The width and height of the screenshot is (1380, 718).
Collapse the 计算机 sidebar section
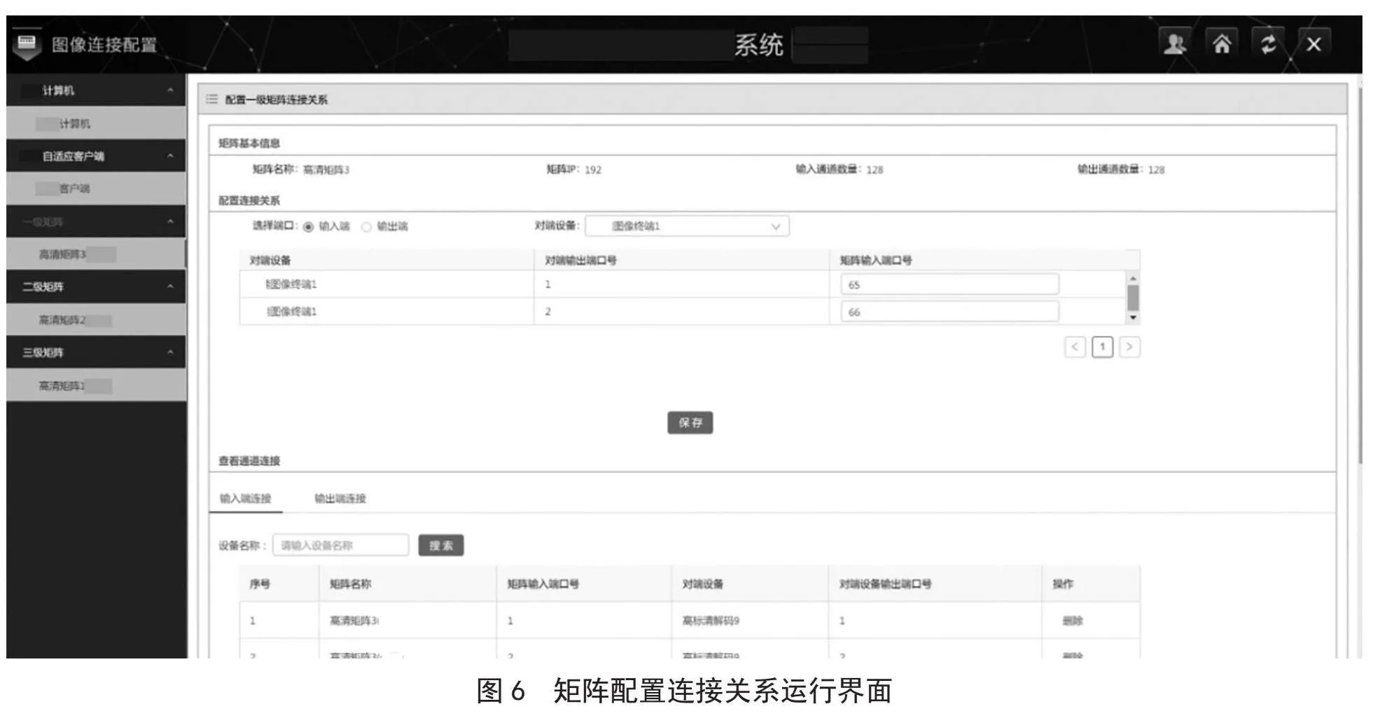point(170,90)
